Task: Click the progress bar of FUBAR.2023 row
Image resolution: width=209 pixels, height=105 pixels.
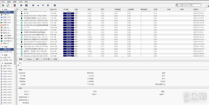Action: click(x=69, y=21)
